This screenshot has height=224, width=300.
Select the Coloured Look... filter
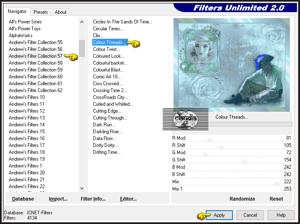[109, 56]
